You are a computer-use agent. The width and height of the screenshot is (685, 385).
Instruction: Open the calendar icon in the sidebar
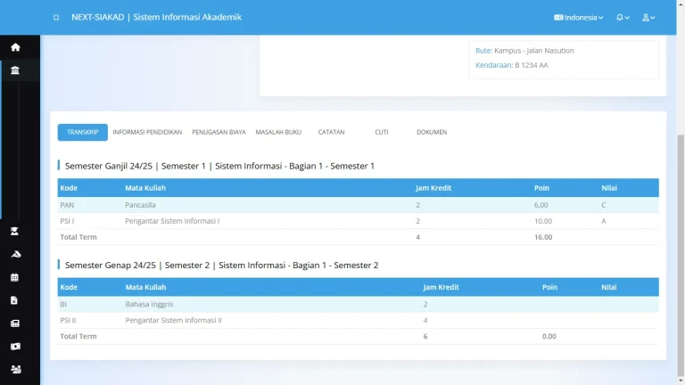14,278
